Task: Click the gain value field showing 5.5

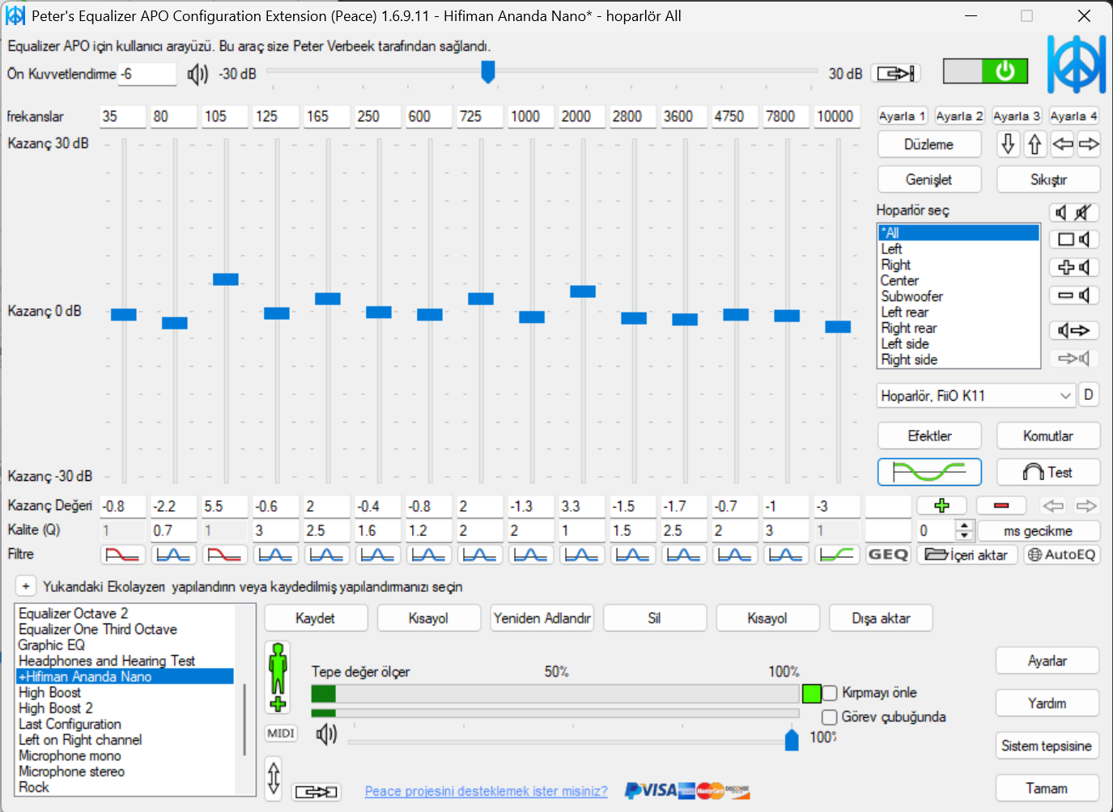Action: (225, 506)
